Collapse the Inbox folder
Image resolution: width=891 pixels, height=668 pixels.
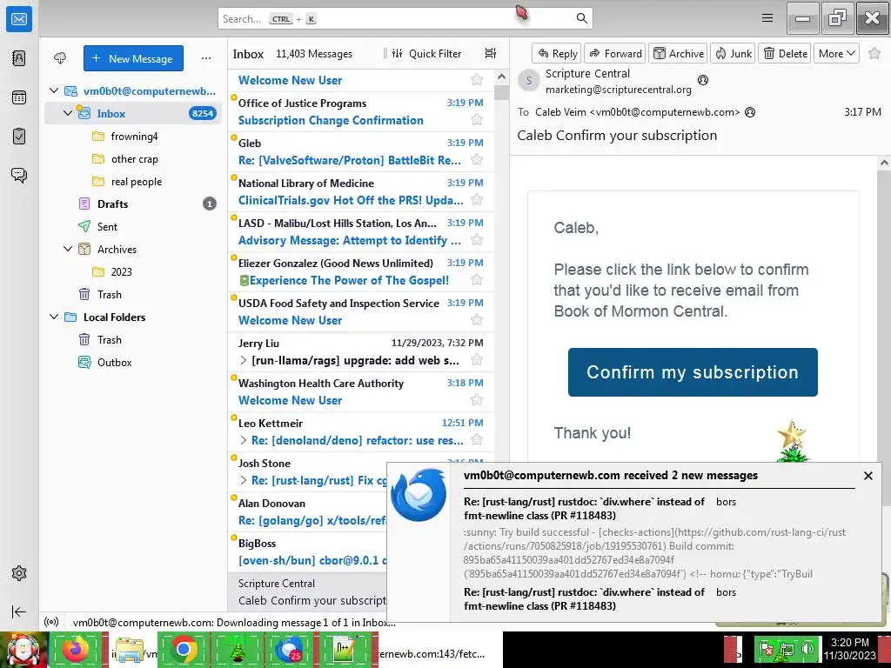[68, 113]
